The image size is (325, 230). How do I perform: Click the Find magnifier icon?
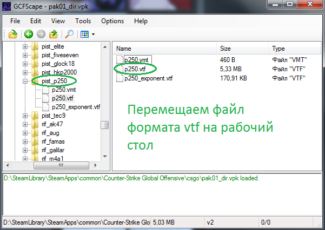click(69, 34)
